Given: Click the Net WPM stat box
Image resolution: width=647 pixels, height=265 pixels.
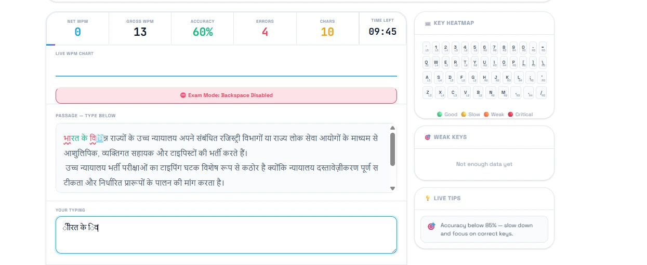Looking at the screenshot, I should click(77, 29).
